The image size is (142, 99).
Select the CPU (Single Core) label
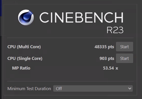[x=25, y=58]
